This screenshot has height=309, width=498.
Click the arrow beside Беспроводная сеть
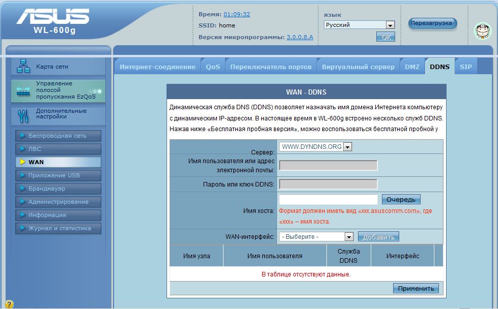click(x=22, y=136)
